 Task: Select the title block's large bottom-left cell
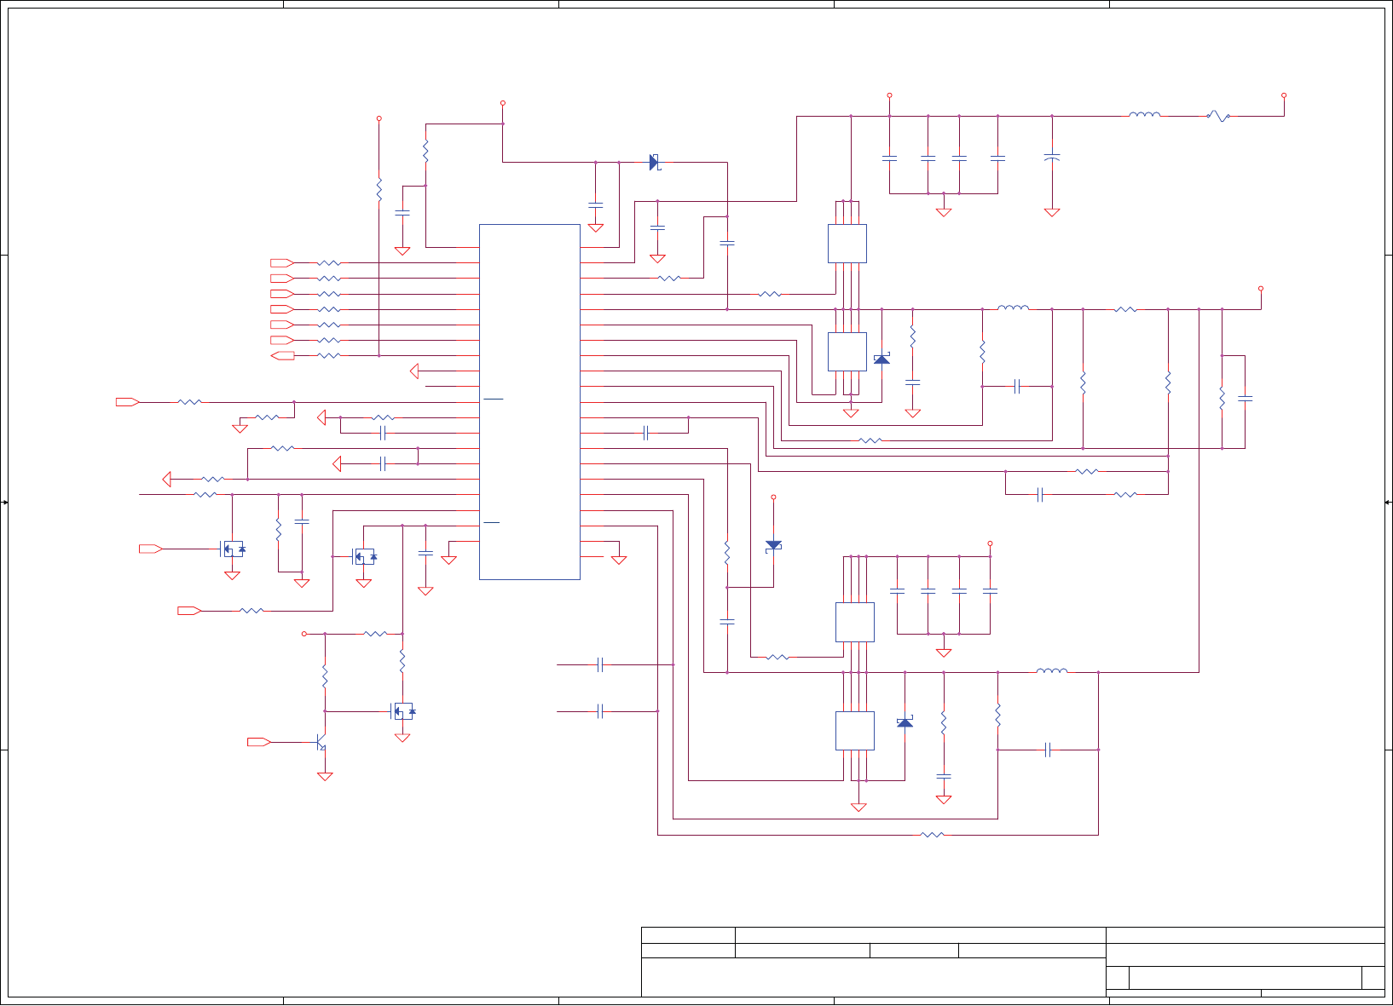[873, 978]
